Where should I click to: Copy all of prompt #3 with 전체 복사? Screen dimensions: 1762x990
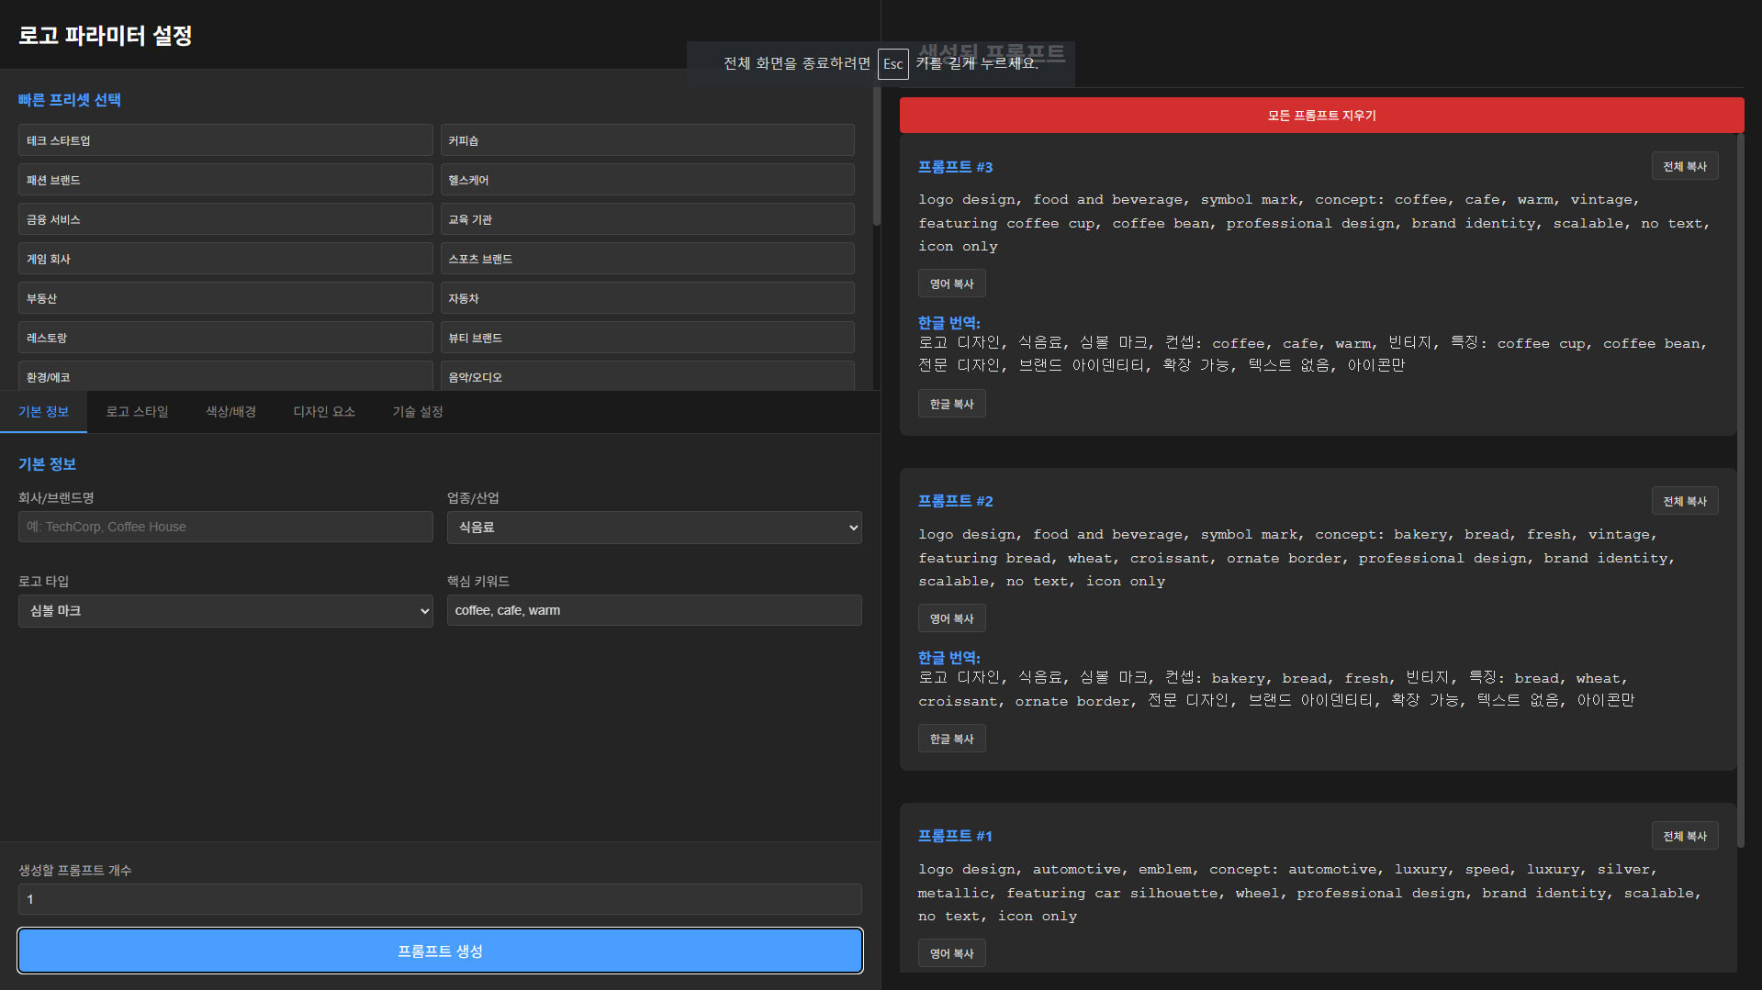1684,166
